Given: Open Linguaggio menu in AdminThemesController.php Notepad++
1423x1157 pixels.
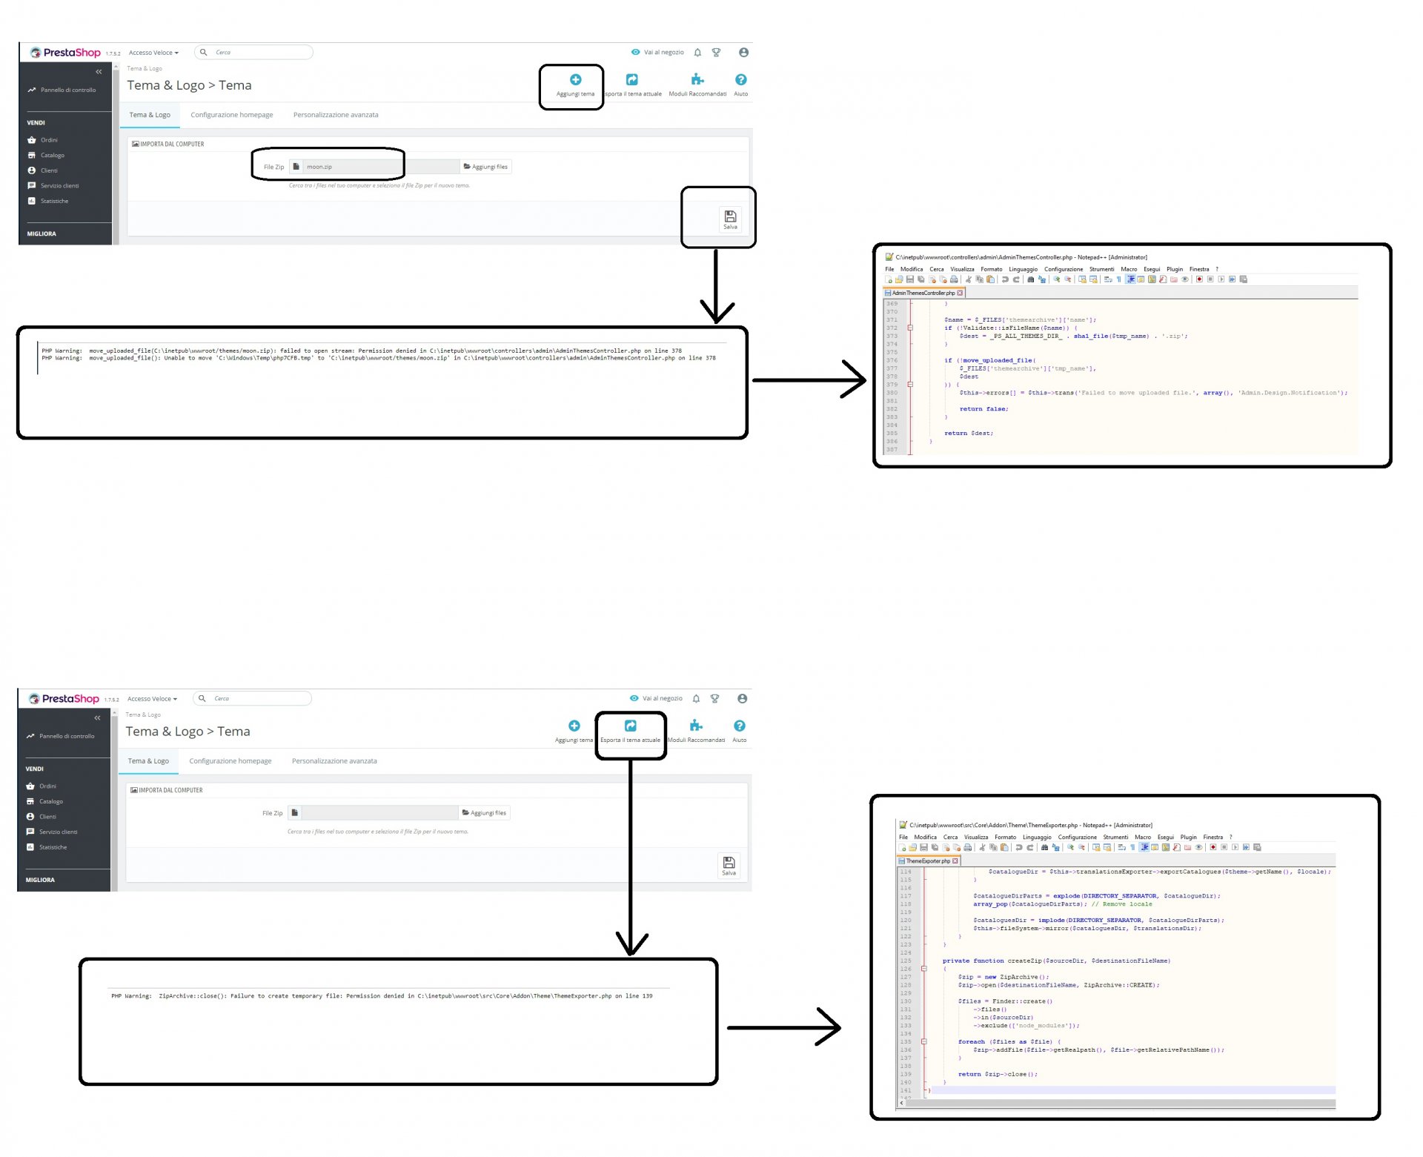Looking at the screenshot, I should coord(1023,269).
